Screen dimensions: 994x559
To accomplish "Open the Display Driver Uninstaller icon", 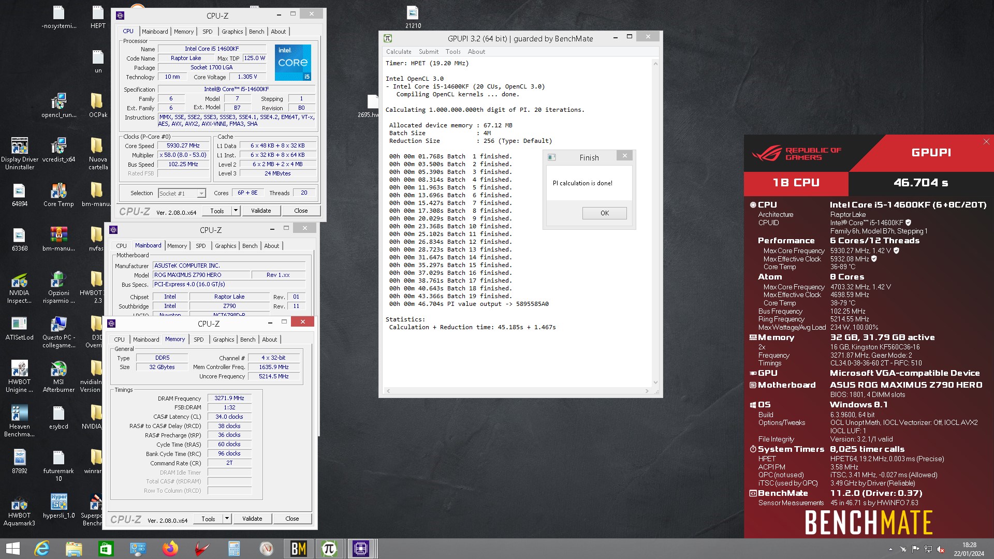I will coord(19,154).
